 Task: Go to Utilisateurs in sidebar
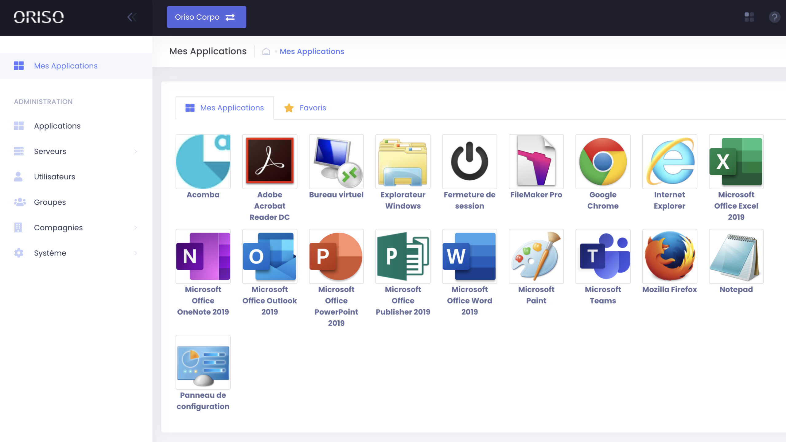point(76,177)
